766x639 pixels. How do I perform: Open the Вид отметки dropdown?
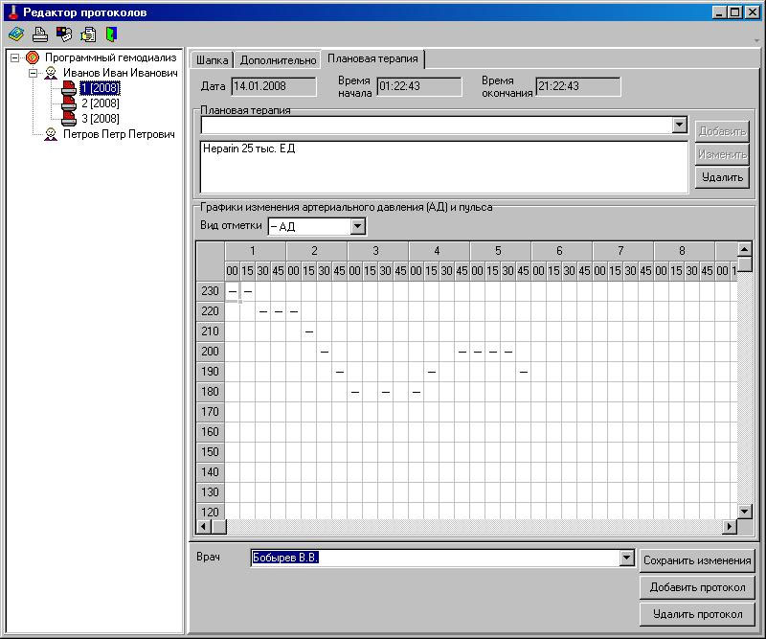coord(358,227)
